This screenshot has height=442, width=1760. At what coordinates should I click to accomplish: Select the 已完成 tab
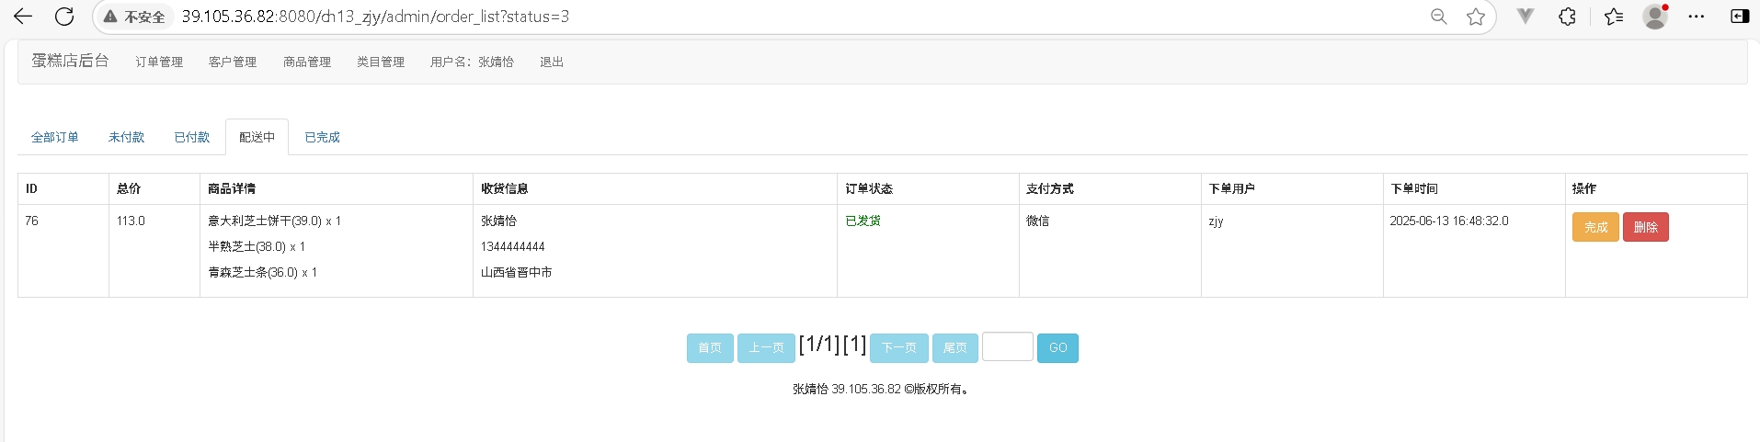322,137
